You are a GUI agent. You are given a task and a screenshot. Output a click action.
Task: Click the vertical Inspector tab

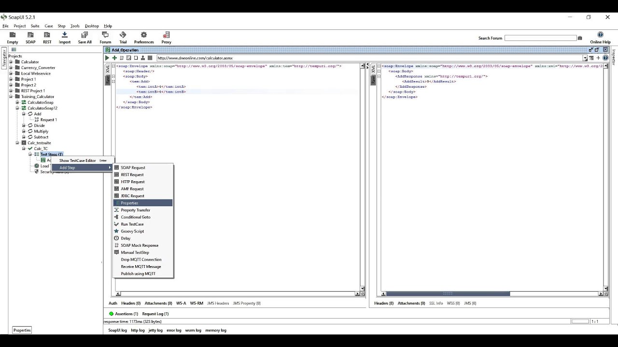point(614,57)
